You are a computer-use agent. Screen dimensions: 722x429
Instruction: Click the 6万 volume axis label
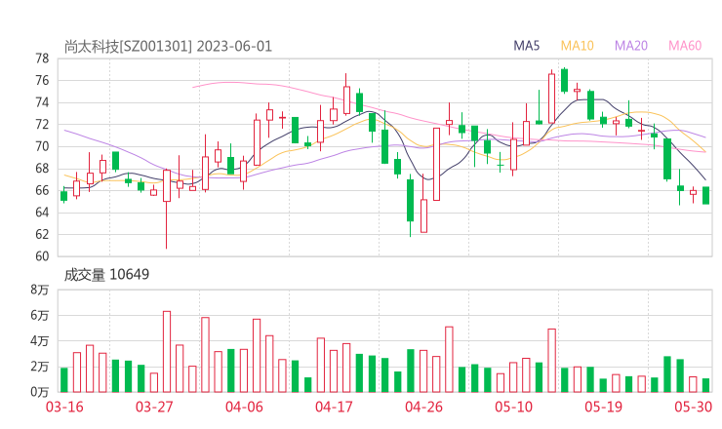tap(40, 315)
